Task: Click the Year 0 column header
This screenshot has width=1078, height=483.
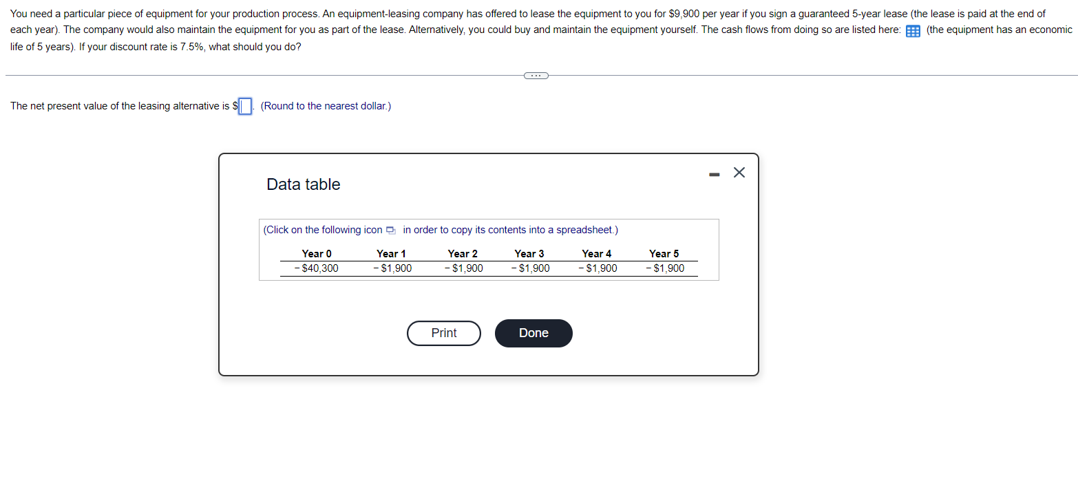Action: point(317,253)
